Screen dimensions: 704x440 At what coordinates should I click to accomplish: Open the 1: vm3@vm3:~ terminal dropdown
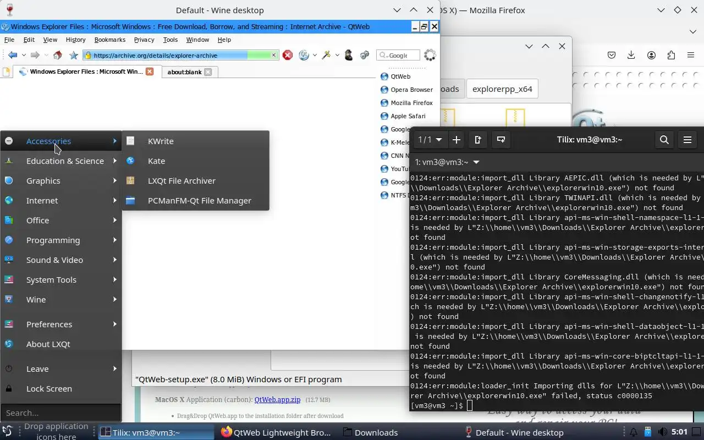point(447,162)
